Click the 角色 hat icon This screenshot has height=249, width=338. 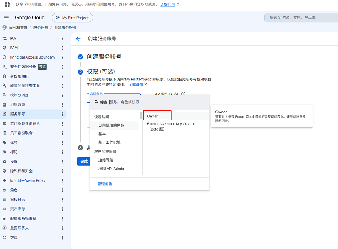(x=5, y=190)
